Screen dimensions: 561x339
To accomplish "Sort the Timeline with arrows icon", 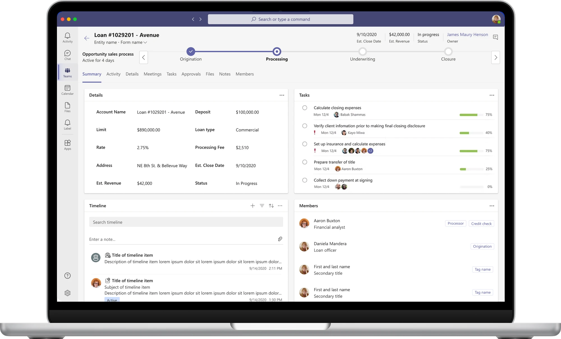I will [271, 206].
